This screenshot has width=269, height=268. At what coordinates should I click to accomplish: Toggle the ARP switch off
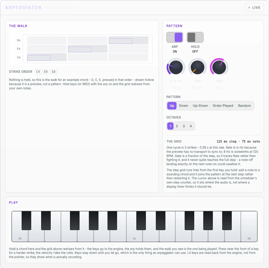[x=175, y=37]
